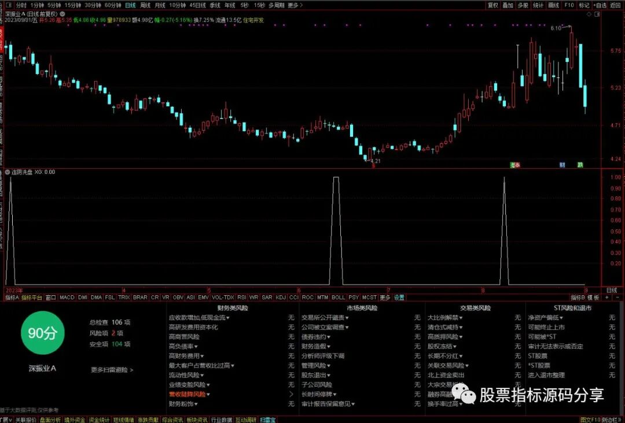Screen dimensions: 625x423
Task: Click the 跌 marker below the candlesticks
Action: click(x=580, y=165)
